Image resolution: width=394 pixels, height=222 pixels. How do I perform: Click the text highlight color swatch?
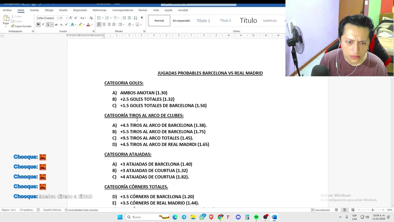tap(80, 24)
